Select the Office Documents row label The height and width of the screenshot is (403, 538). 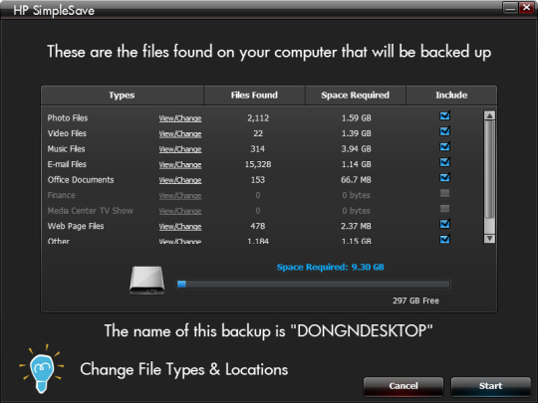tap(81, 179)
